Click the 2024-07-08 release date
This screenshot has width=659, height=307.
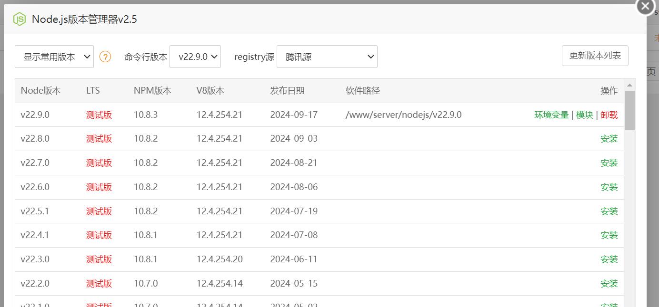(294, 235)
